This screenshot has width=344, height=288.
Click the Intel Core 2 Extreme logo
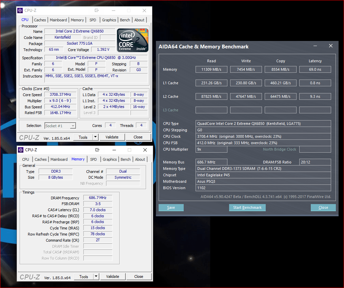[x=133, y=40]
